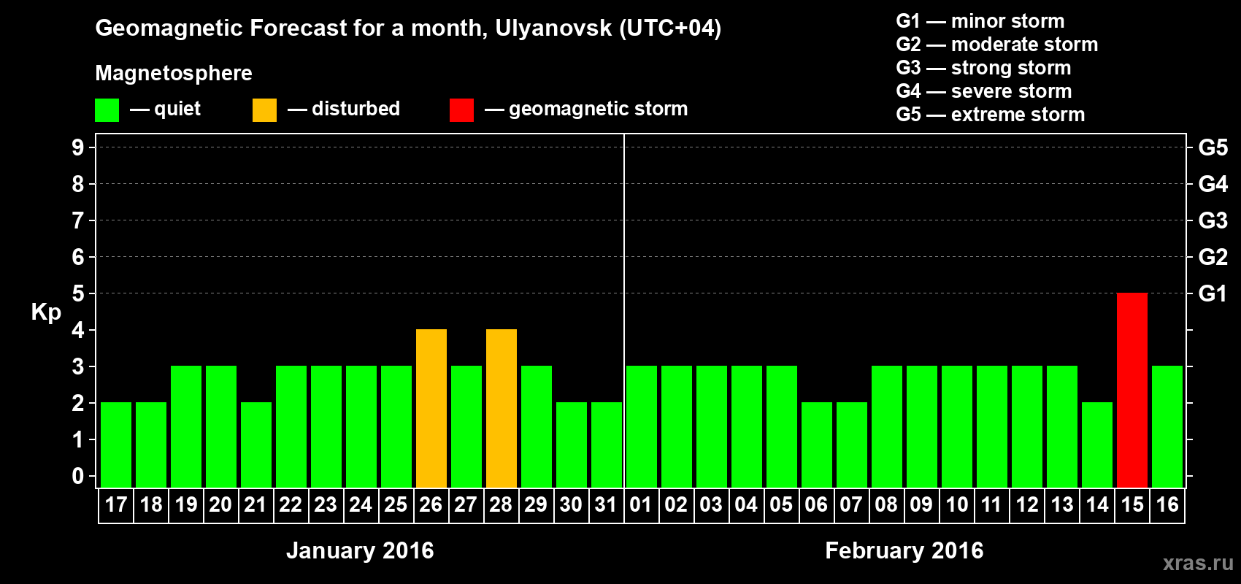Click the 'G1 — minor storm' legend text
1241x584 pixels.
(980, 21)
